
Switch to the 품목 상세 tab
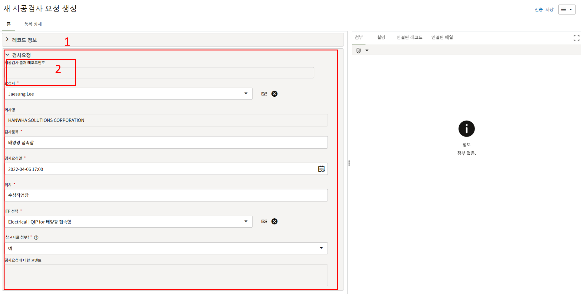pos(33,24)
